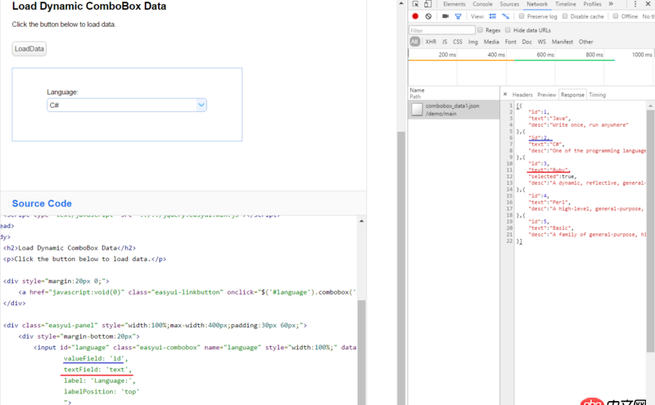655x405 pixels.
Task: Click the capture screenshots camera icon
Action: pyautogui.click(x=445, y=16)
